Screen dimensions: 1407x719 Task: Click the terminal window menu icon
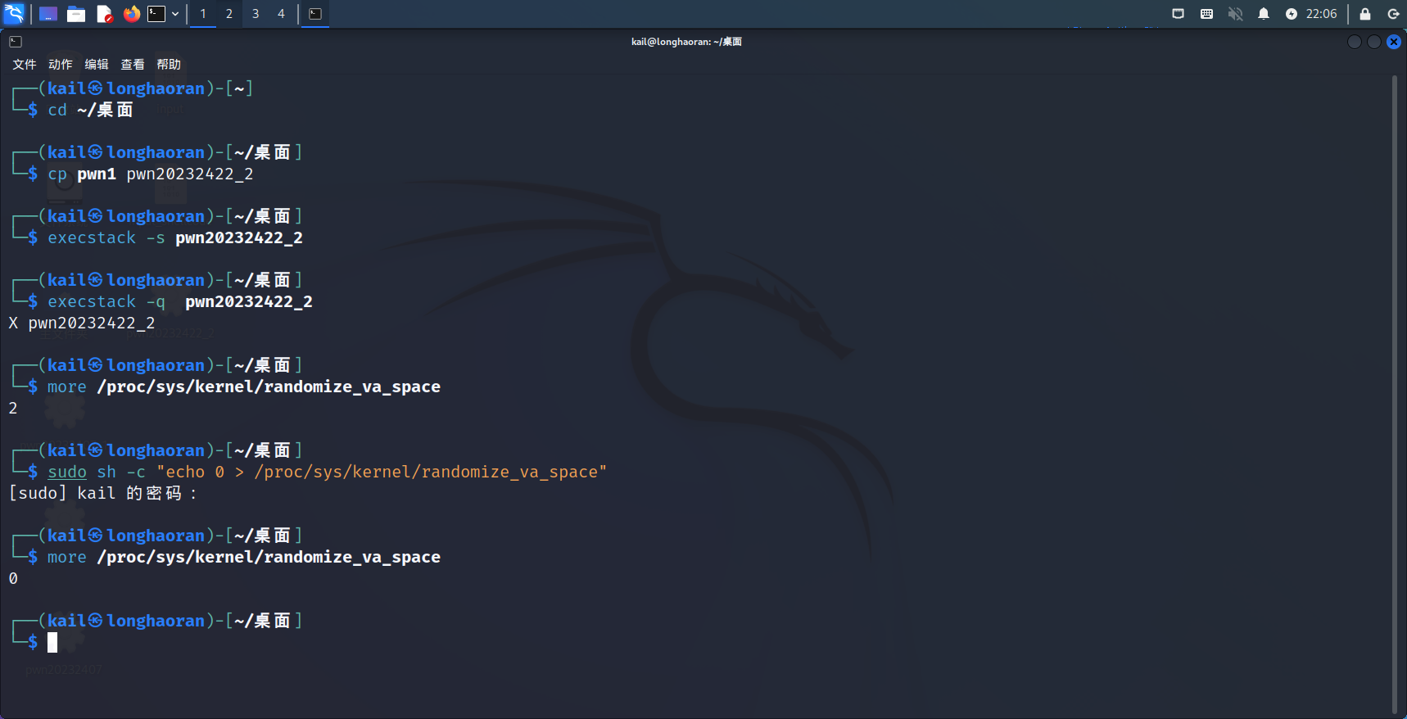tap(16, 42)
